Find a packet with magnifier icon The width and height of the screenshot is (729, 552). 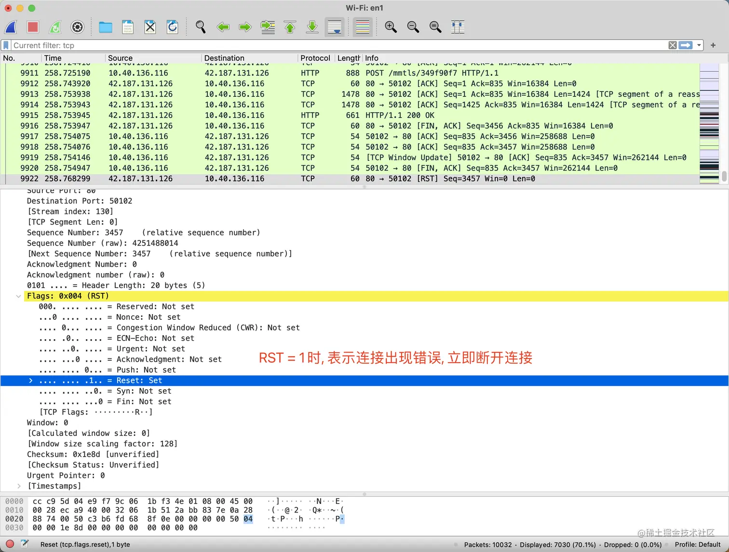point(201,27)
